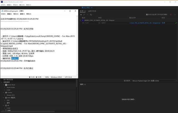The width and height of the screenshot is (178, 113).
Task: Click the Add Source plus icon in Queue
Action: pos(81,15)
